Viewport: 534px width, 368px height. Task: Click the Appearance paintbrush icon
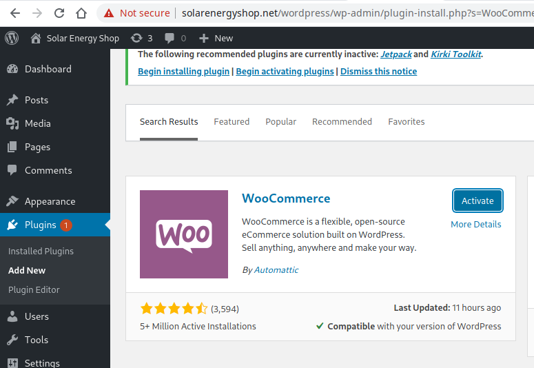point(12,201)
